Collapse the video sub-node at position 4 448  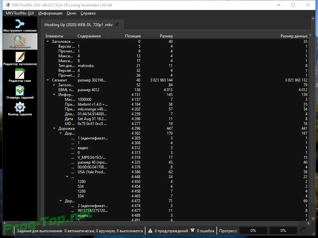(x=67, y=177)
